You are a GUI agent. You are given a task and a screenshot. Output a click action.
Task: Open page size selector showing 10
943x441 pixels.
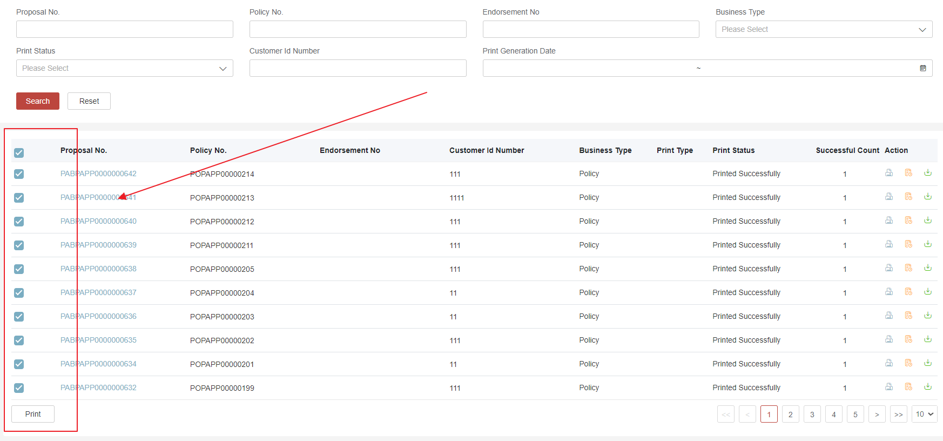pyautogui.click(x=924, y=414)
